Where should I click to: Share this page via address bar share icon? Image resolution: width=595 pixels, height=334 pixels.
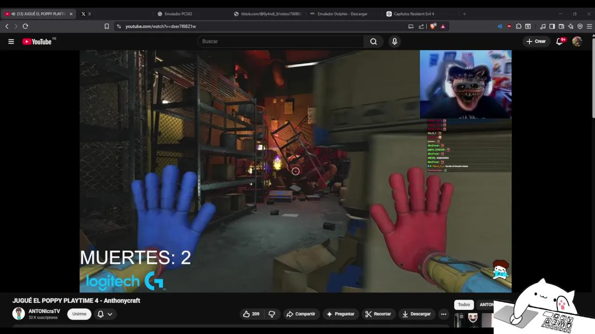[x=421, y=26]
